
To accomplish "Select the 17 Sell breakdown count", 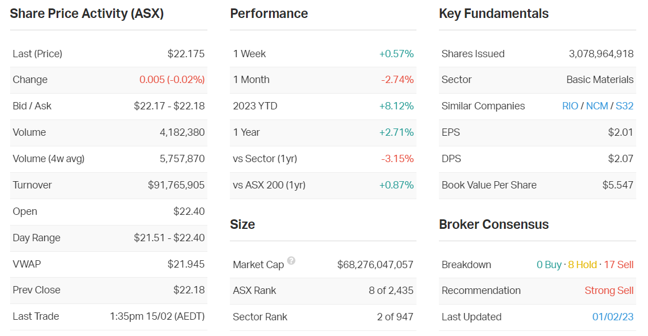I will pos(618,265).
